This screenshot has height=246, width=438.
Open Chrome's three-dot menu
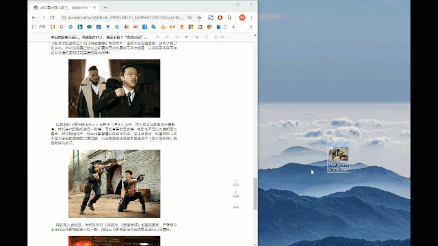pyautogui.click(x=251, y=18)
